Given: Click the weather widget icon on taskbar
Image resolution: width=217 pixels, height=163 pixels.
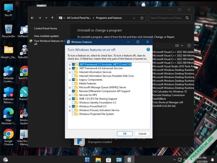Looking at the screenshot, I should [x=5, y=160].
